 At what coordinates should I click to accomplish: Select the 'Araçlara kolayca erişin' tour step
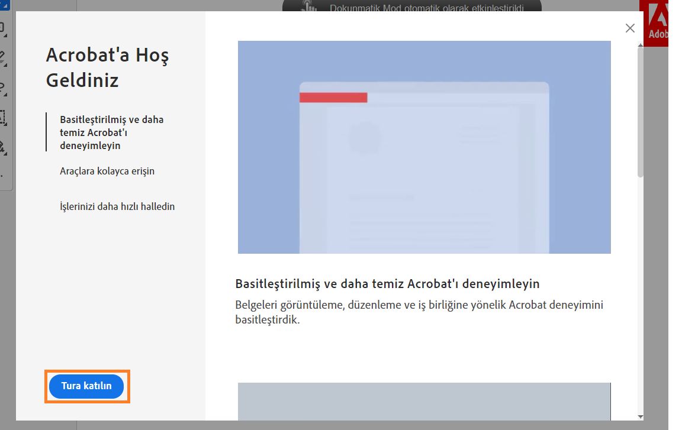(107, 171)
